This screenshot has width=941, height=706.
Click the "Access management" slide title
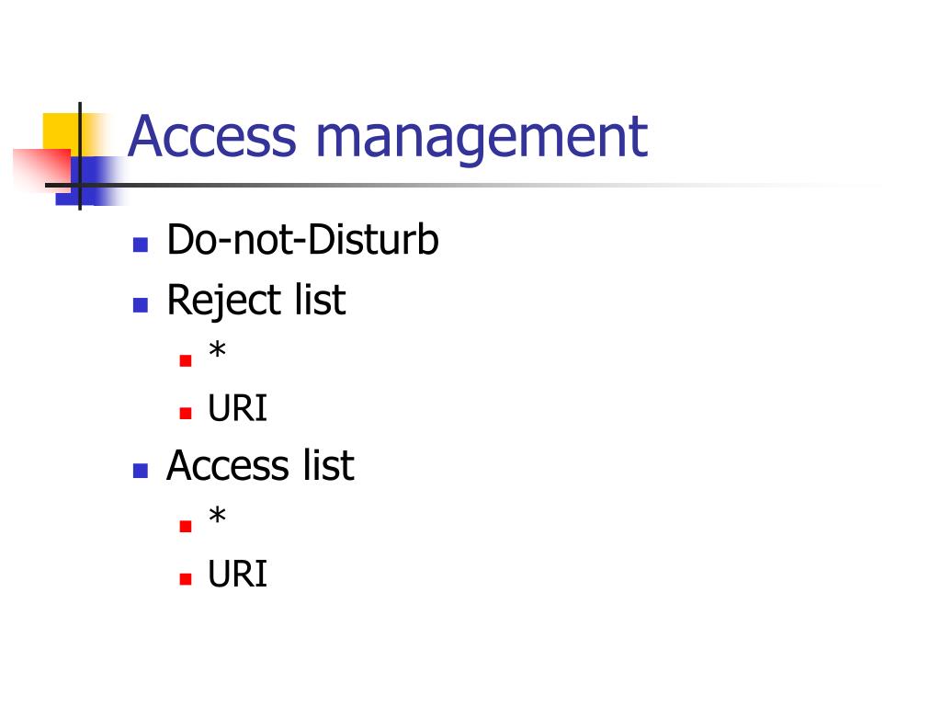388,138
